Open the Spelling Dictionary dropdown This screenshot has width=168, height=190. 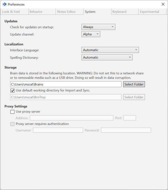pos(107,57)
